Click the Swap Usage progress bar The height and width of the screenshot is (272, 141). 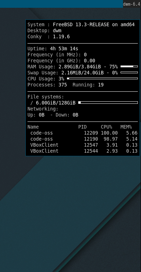[x=129, y=73]
